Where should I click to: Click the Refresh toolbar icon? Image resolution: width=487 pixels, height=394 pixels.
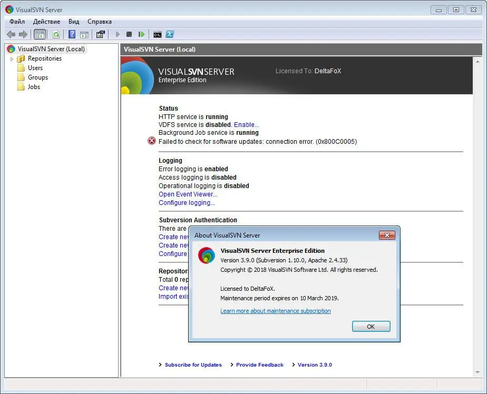tap(56, 34)
